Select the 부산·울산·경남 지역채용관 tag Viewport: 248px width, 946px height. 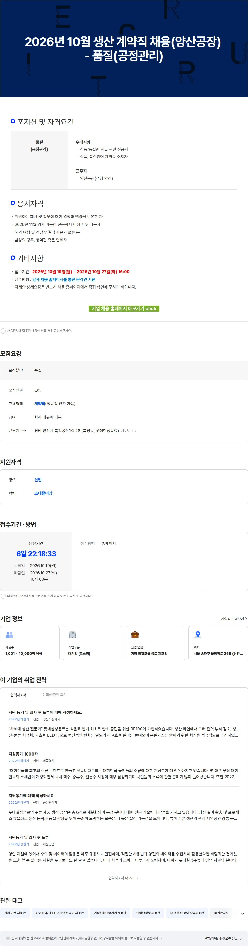click(x=187, y=913)
